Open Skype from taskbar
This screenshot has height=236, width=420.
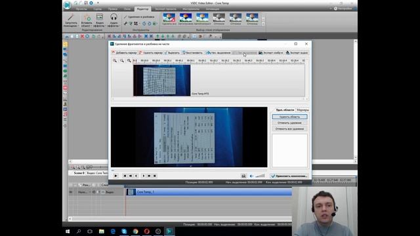tap(124, 231)
